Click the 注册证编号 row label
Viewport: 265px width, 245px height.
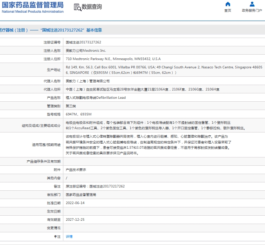point(52,42)
